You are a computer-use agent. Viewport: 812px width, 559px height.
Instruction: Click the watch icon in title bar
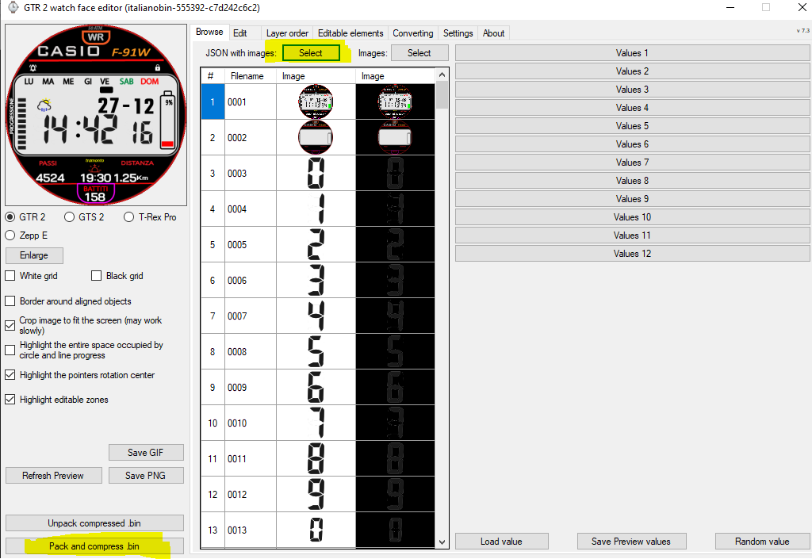click(x=13, y=8)
